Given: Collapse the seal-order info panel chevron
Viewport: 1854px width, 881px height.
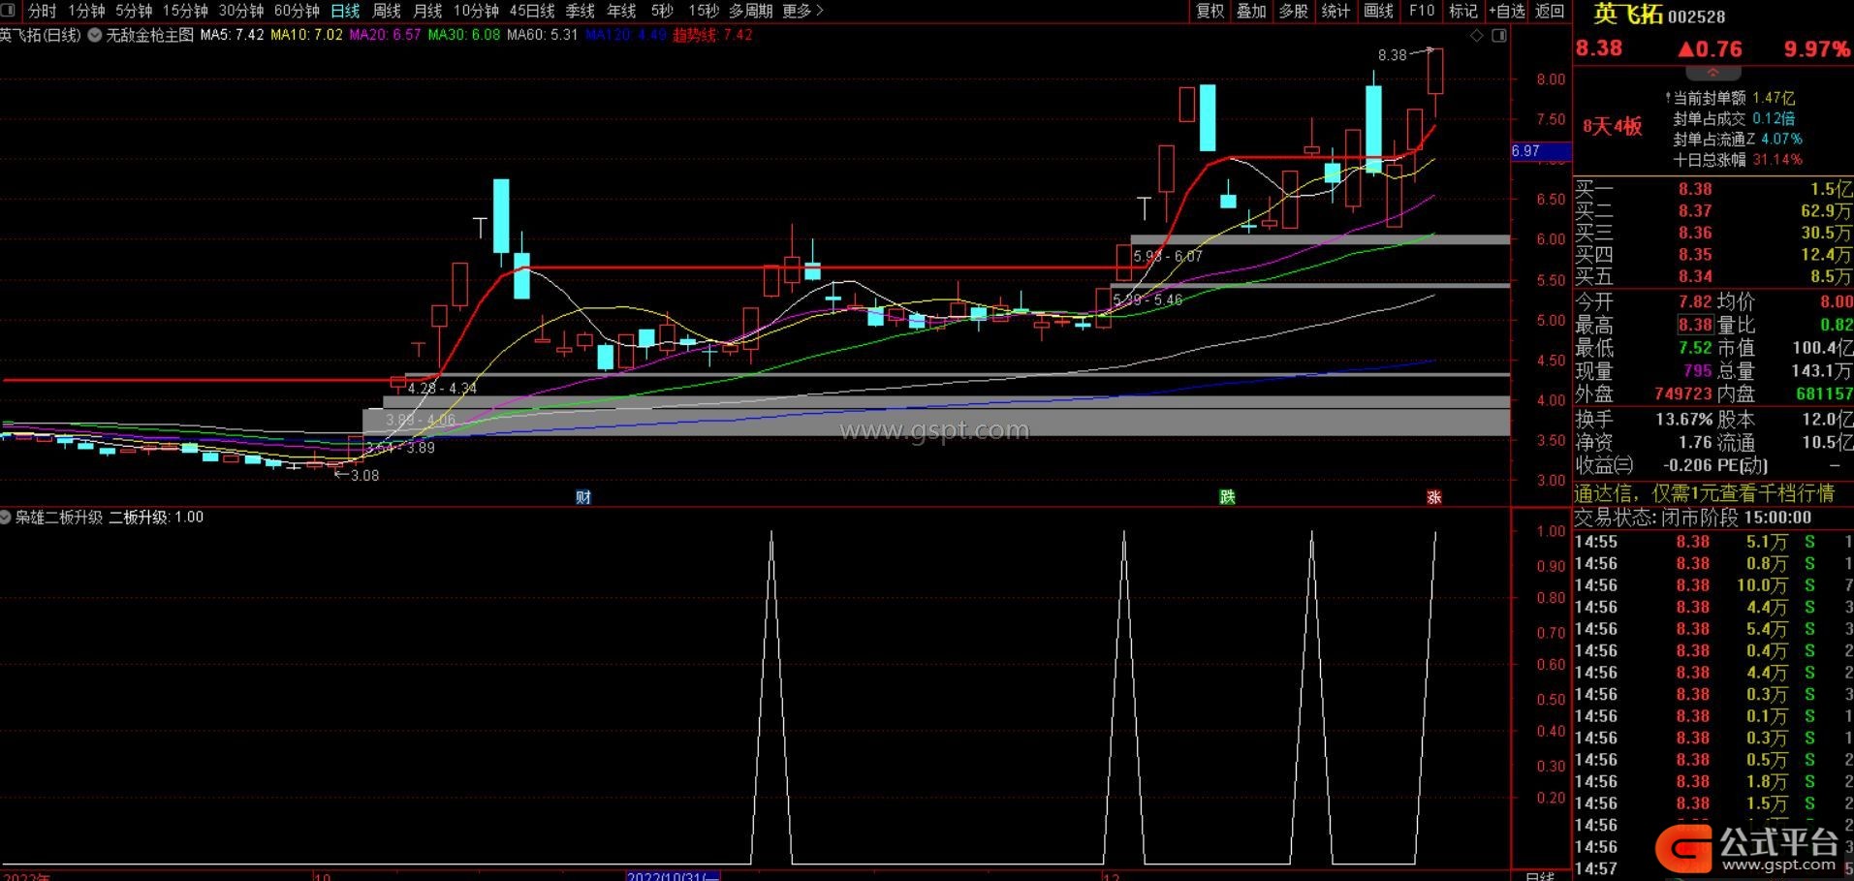Looking at the screenshot, I should (1713, 74).
